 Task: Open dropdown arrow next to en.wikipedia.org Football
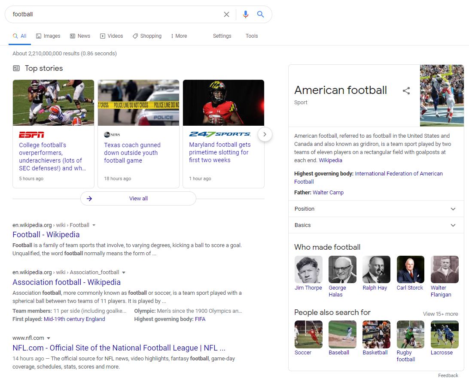tap(94, 225)
